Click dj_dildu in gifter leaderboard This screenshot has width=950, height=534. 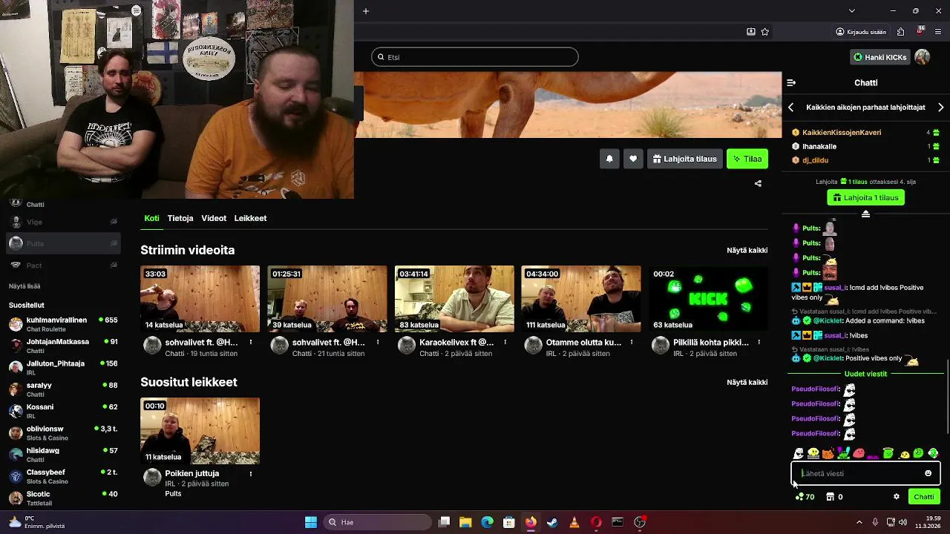815,160
